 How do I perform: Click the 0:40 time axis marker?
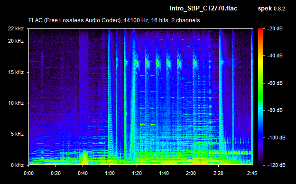click(83, 173)
